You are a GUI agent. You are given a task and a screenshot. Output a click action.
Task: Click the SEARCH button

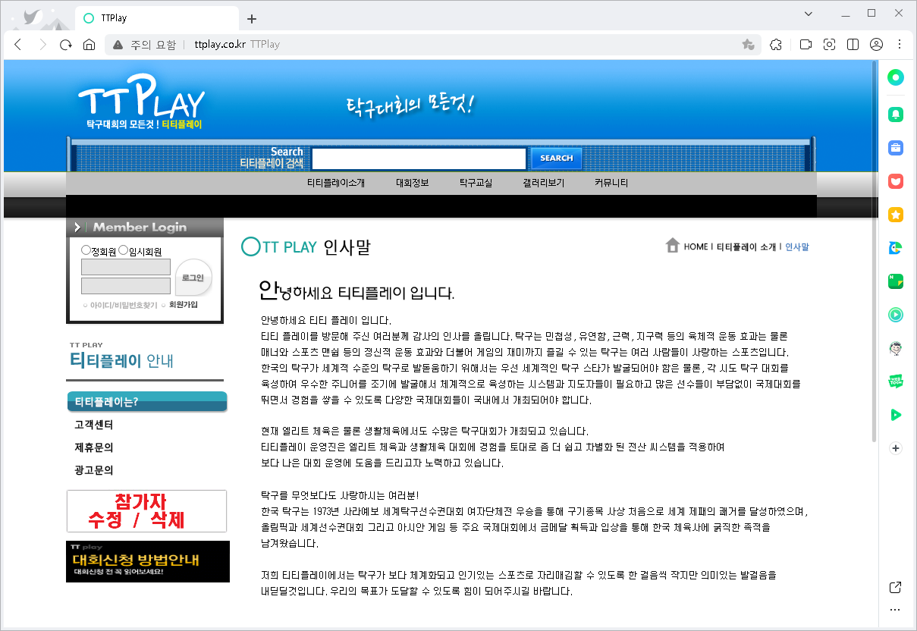[x=556, y=158]
